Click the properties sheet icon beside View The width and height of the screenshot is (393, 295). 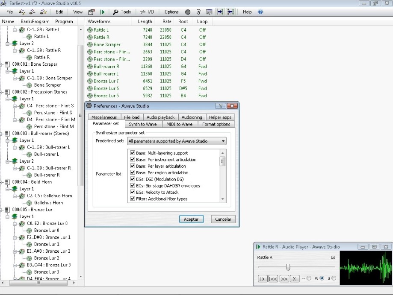click(91, 12)
